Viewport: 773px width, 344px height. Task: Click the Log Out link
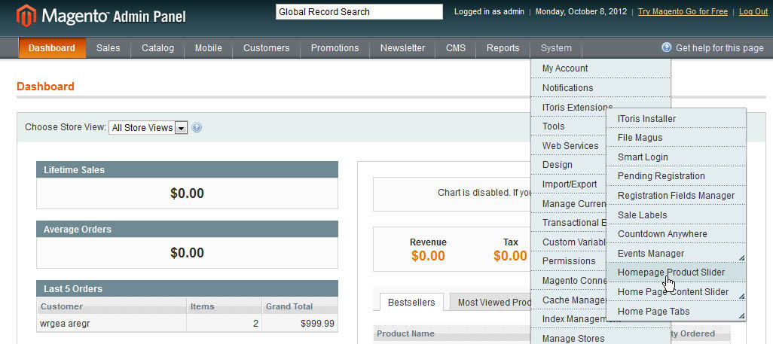pyautogui.click(x=753, y=11)
